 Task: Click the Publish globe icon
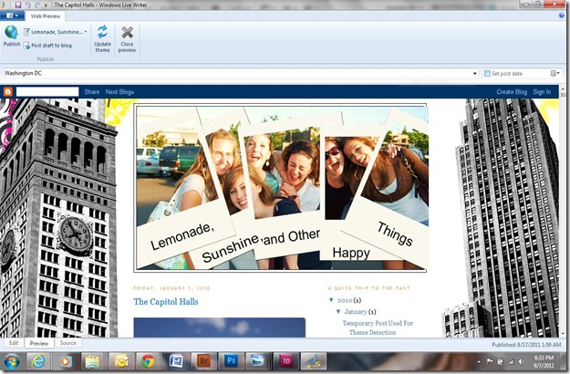point(11,32)
